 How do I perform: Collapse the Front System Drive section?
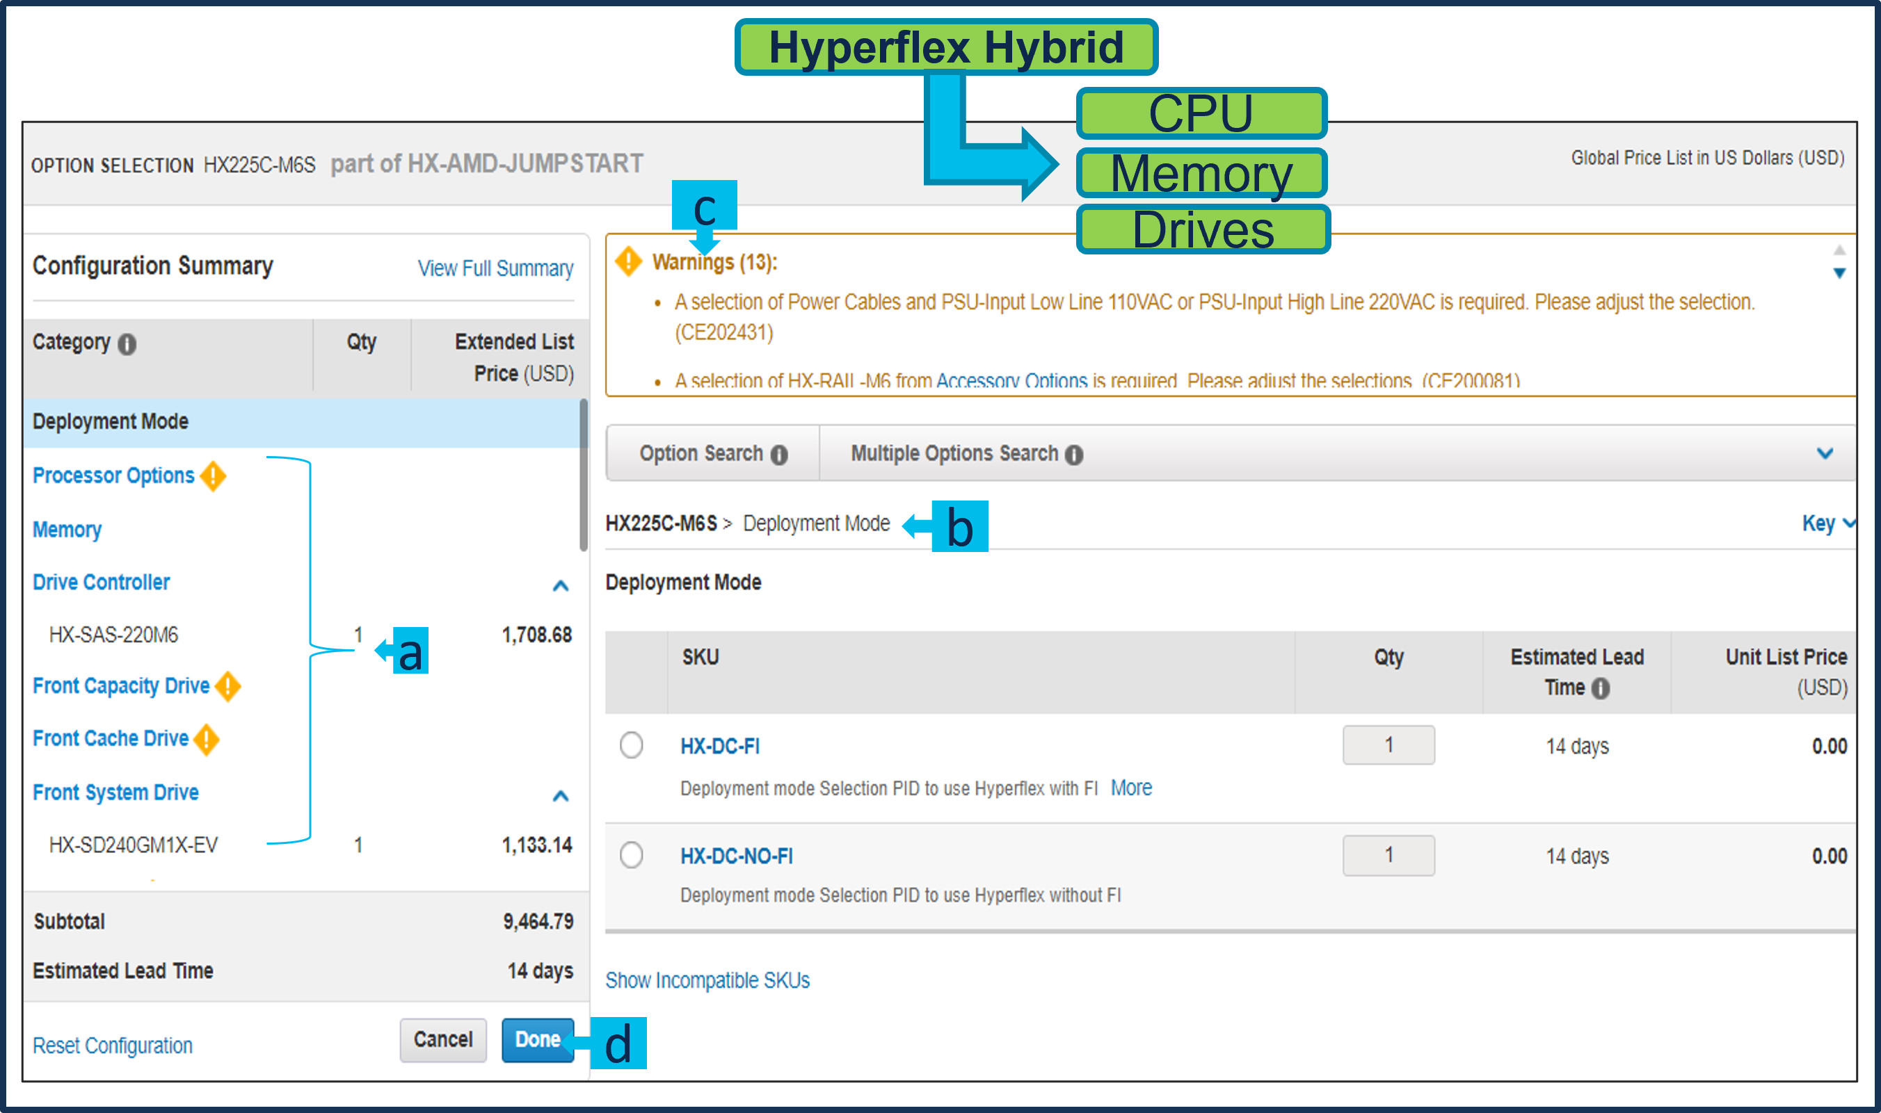tap(560, 795)
